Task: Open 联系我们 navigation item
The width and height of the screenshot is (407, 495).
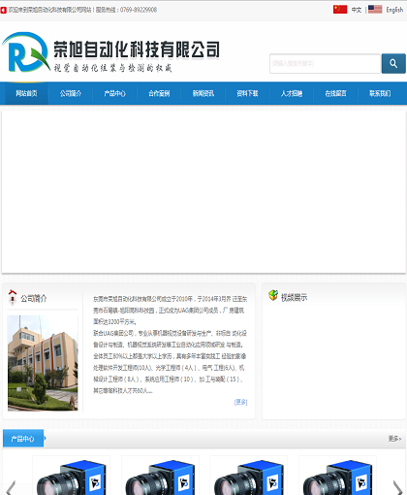Action: coord(380,93)
